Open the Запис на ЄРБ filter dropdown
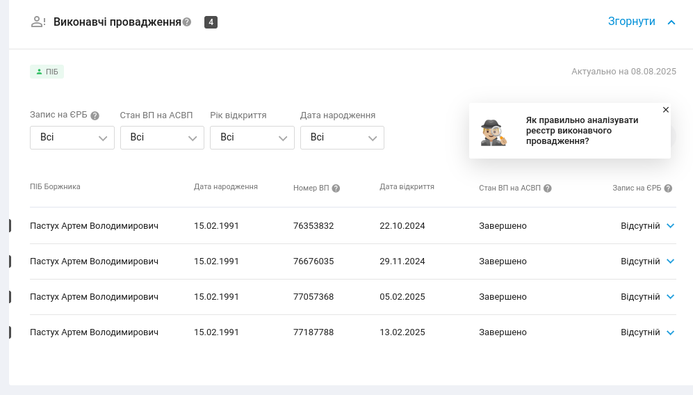The image size is (693, 395). point(72,138)
